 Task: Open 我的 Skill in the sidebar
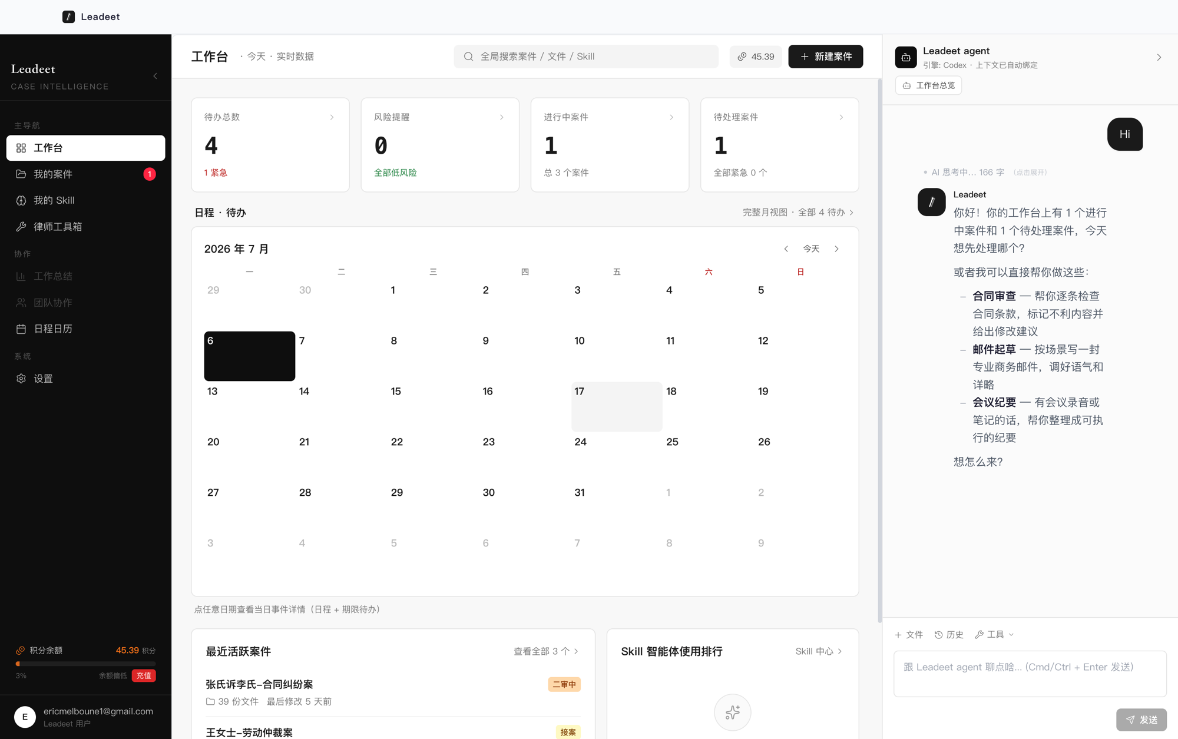tap(85, 200)
